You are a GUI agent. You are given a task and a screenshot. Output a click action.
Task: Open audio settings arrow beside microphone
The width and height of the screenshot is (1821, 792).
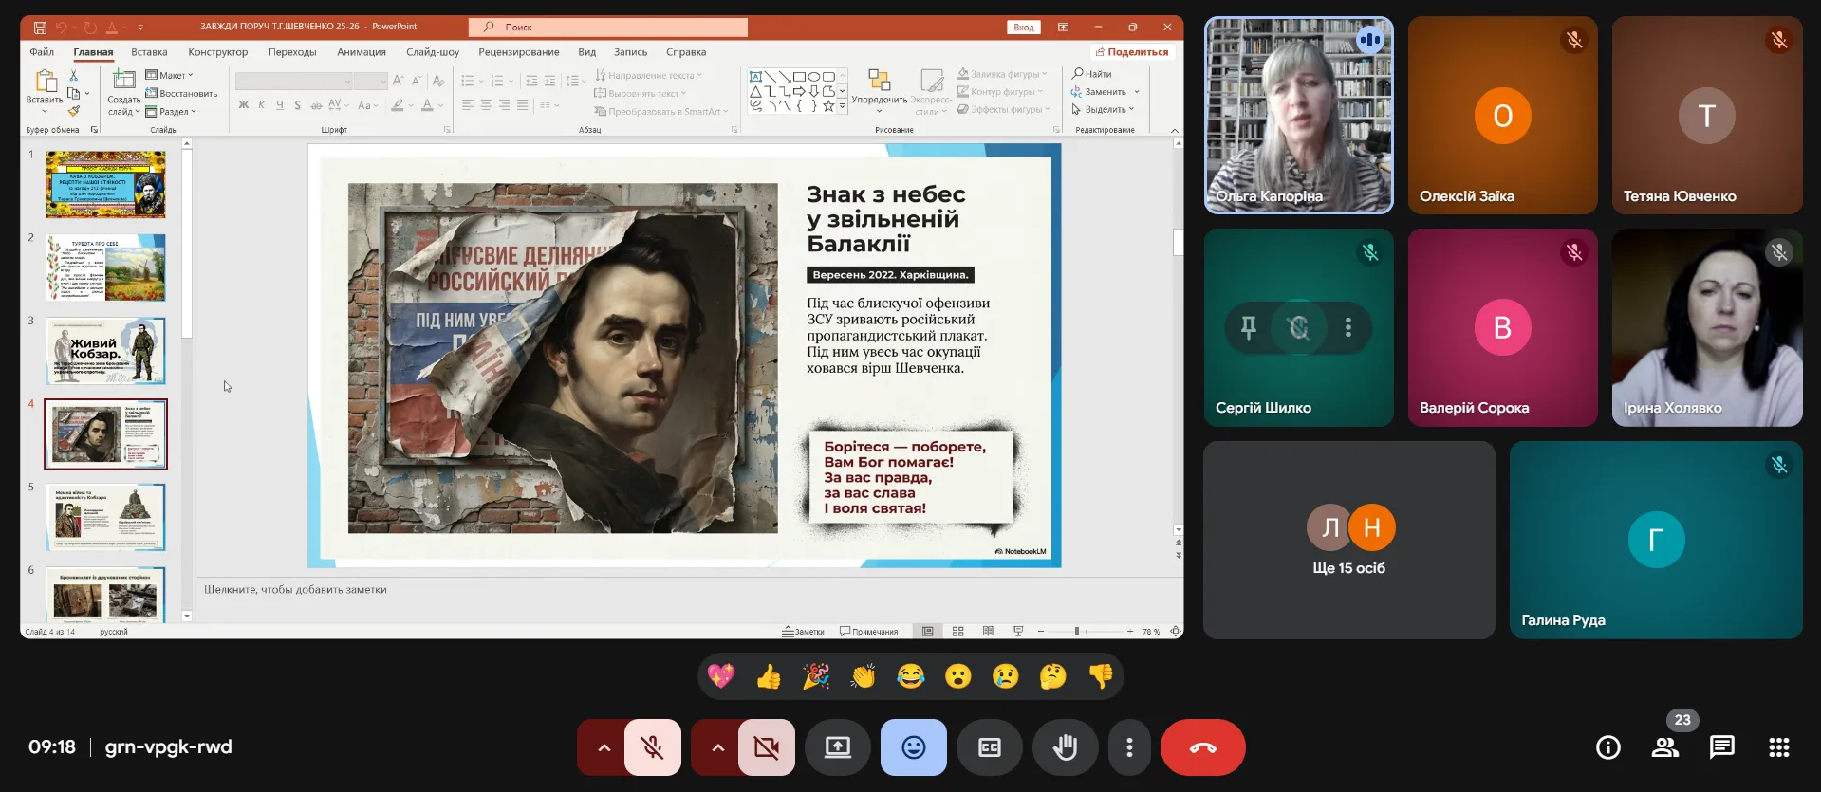click(604, 747)
